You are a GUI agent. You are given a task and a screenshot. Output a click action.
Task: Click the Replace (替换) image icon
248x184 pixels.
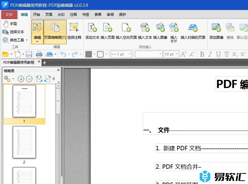[x=230, y=28]
